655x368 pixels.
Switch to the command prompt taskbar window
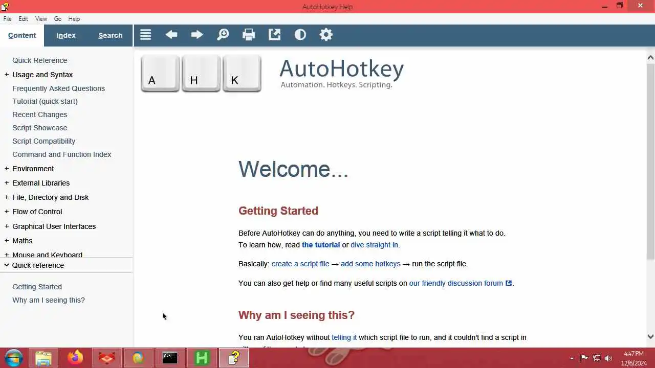pyautogui.click(x=170, y=358)
